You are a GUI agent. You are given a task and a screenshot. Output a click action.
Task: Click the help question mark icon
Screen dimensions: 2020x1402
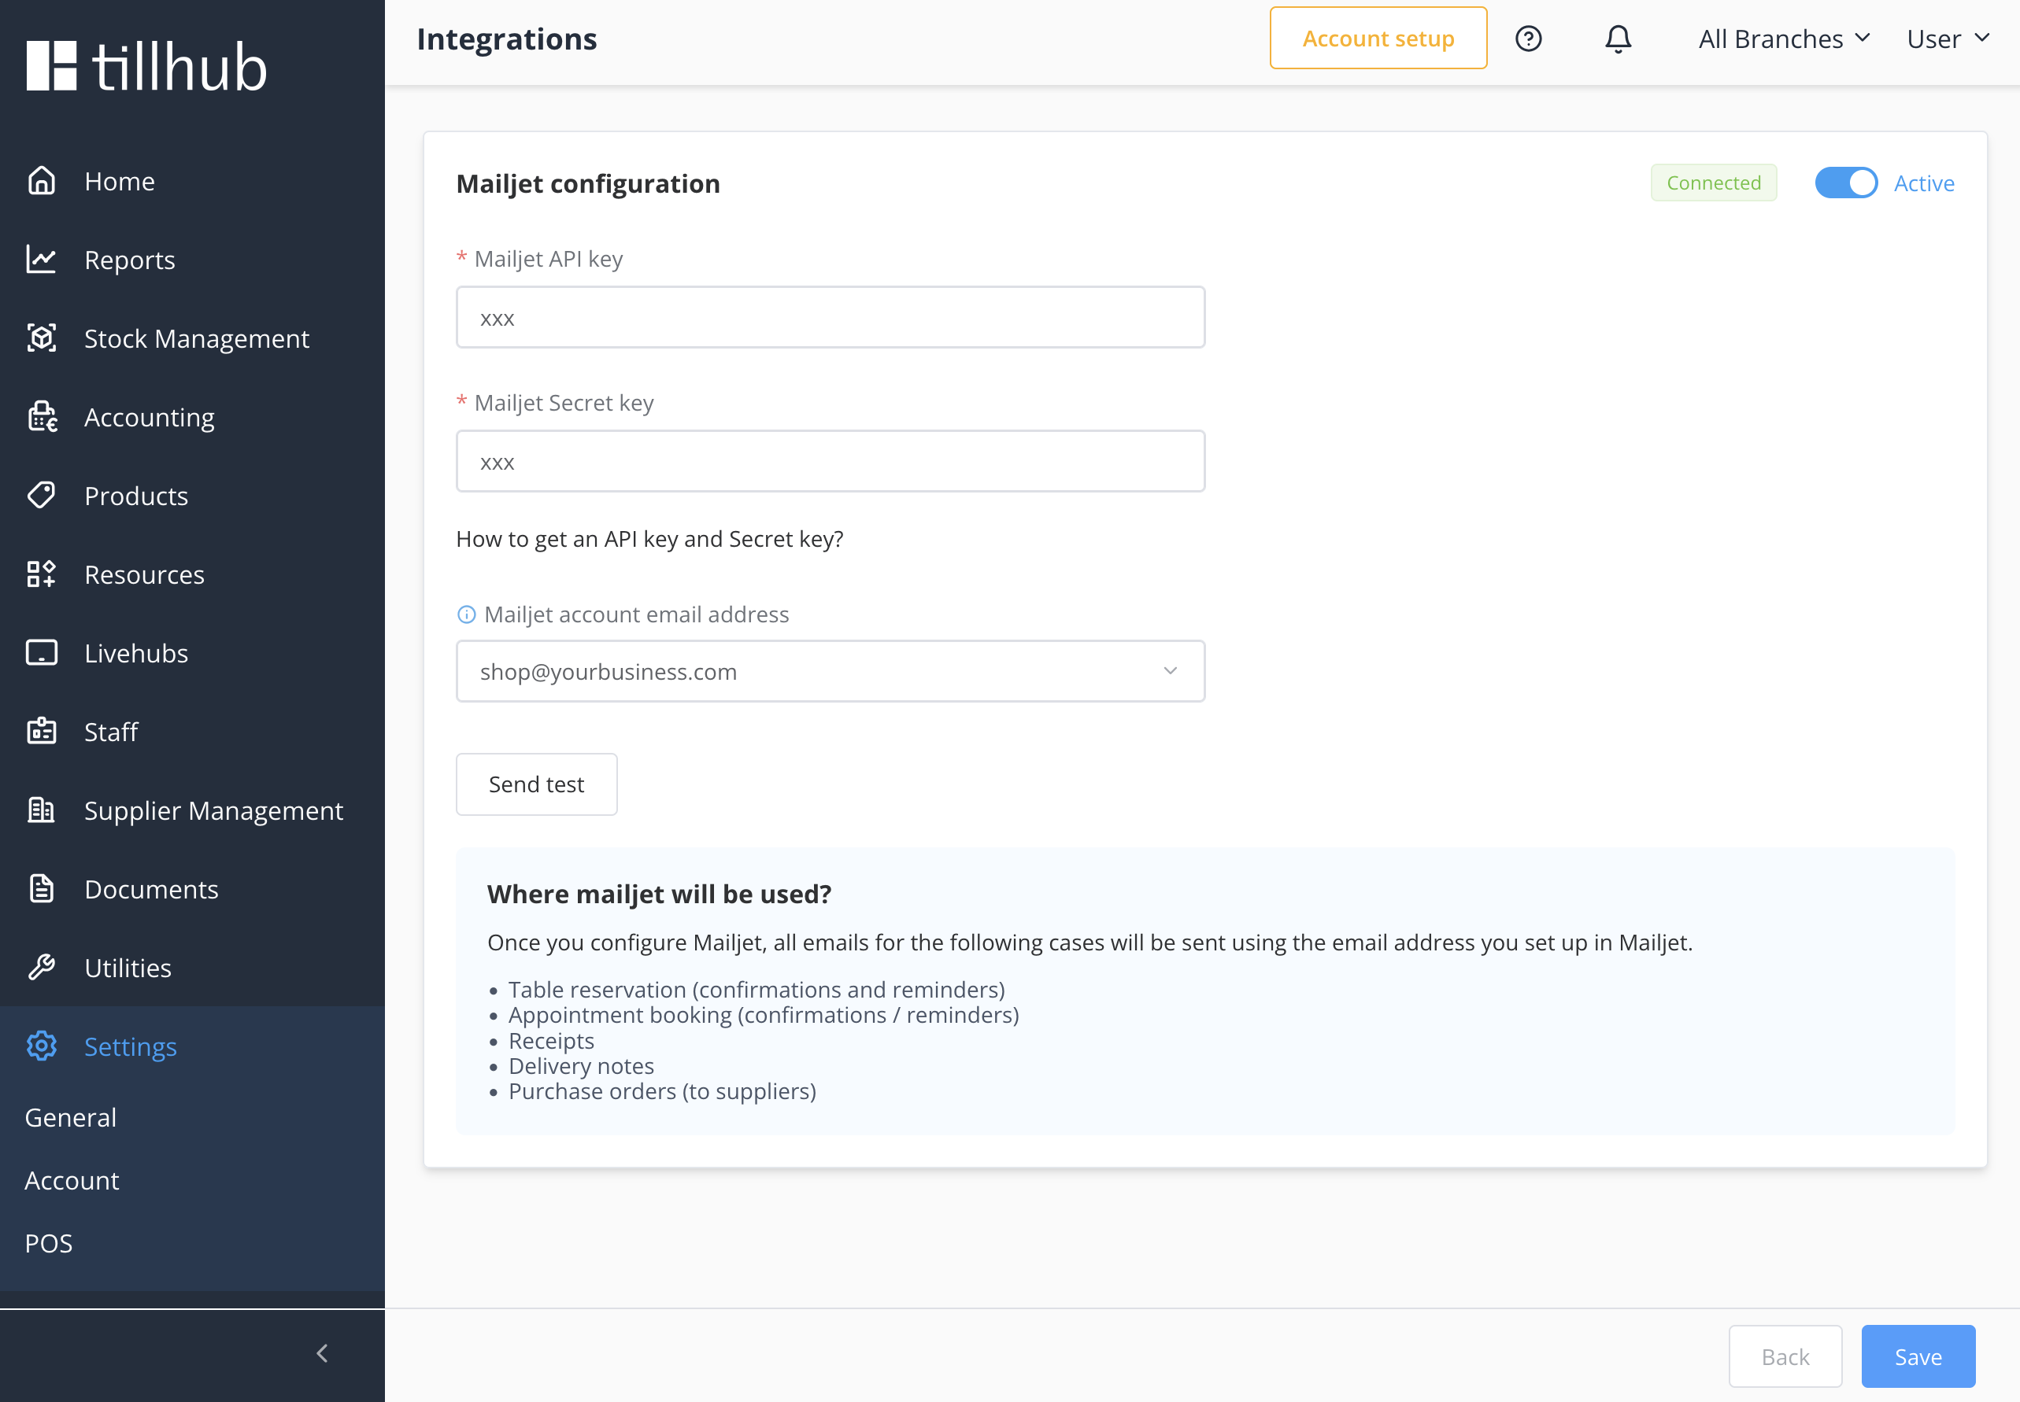(1528, 39)
